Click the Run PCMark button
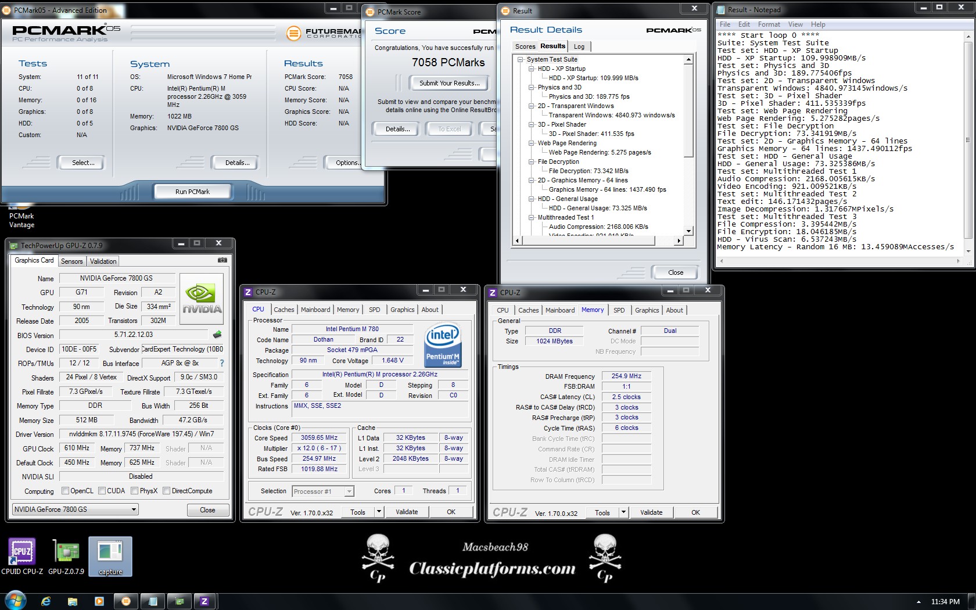 point(192,192)
